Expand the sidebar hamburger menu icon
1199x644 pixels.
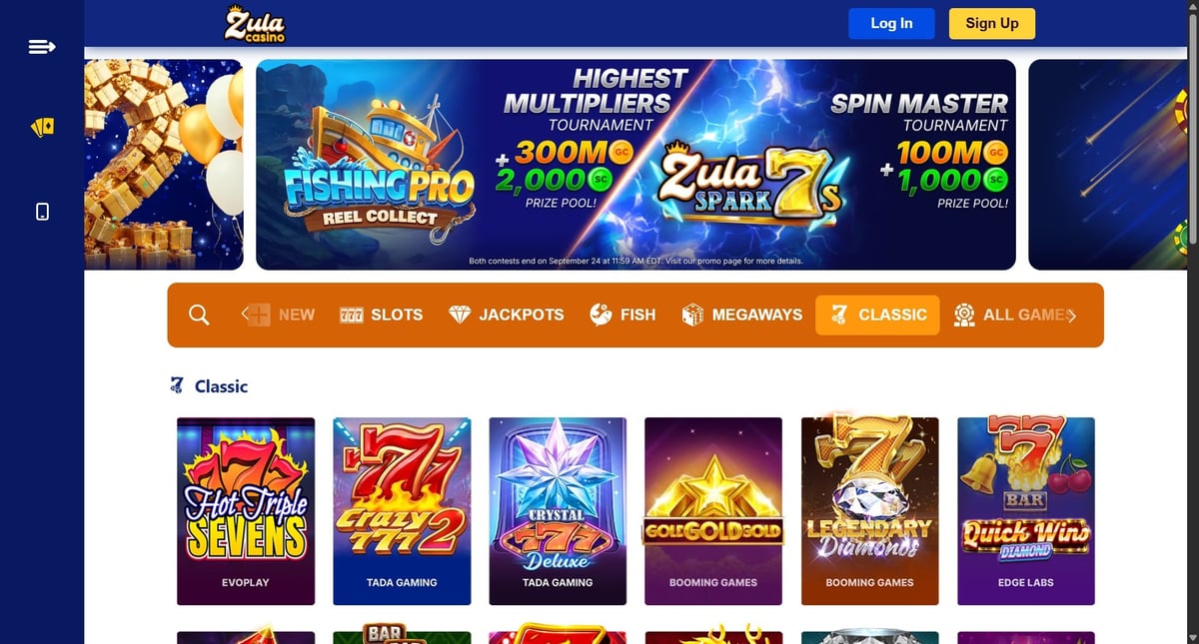(x=42, y=47)
